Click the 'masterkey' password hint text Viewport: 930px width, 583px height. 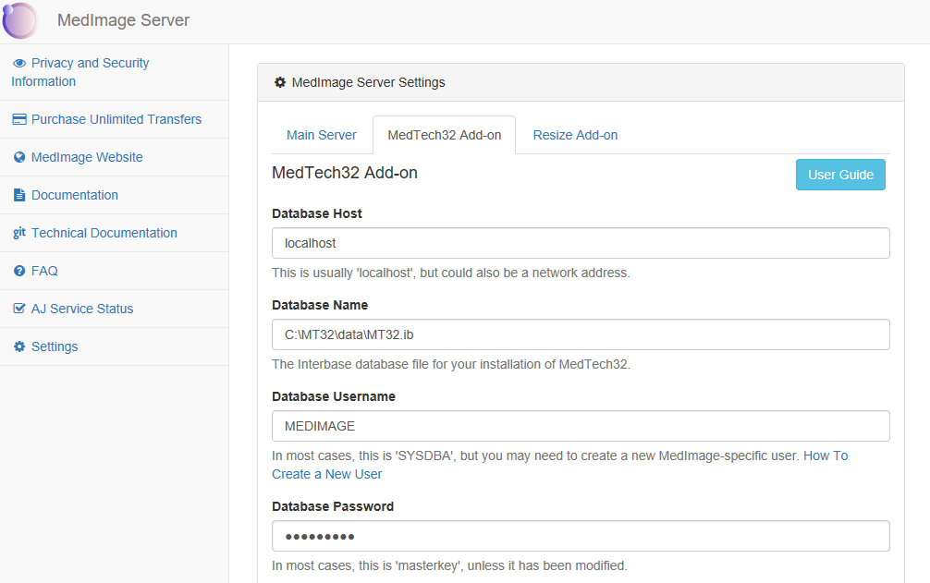click(x=449, y=565)
